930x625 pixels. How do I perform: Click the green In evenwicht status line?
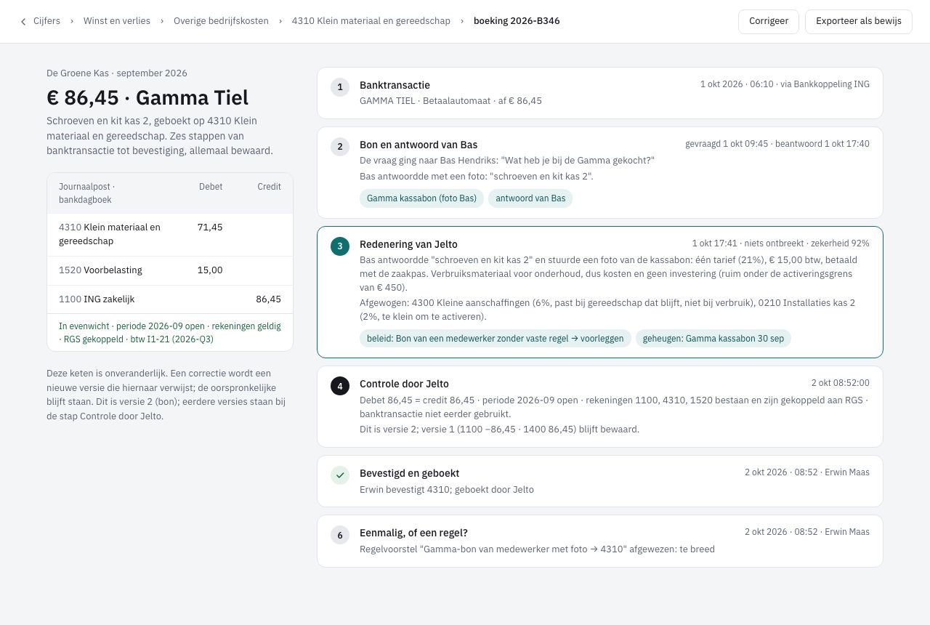[170, 333]
